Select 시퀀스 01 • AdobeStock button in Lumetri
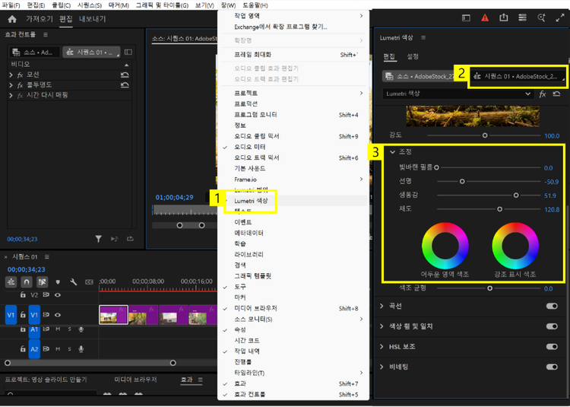 tap(519, 76)
